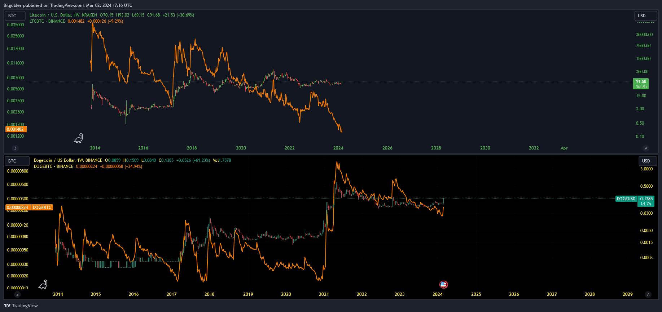Toggle the auto-scale A icon on the Litecoin chart
The image size is (662, 312).
(x=646, y=148)
